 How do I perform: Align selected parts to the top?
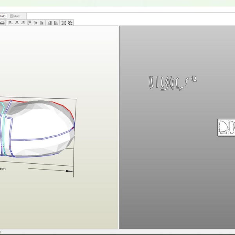pos(29,23)
